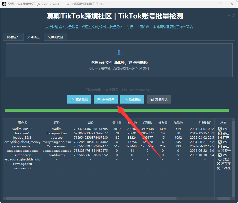Select username vadim880522
This screenshot has height=203, width=238.
tap(22, 129)
